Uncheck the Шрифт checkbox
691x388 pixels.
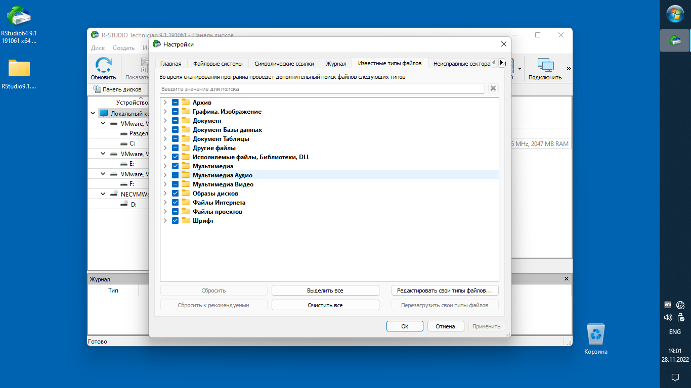(175, 221)
